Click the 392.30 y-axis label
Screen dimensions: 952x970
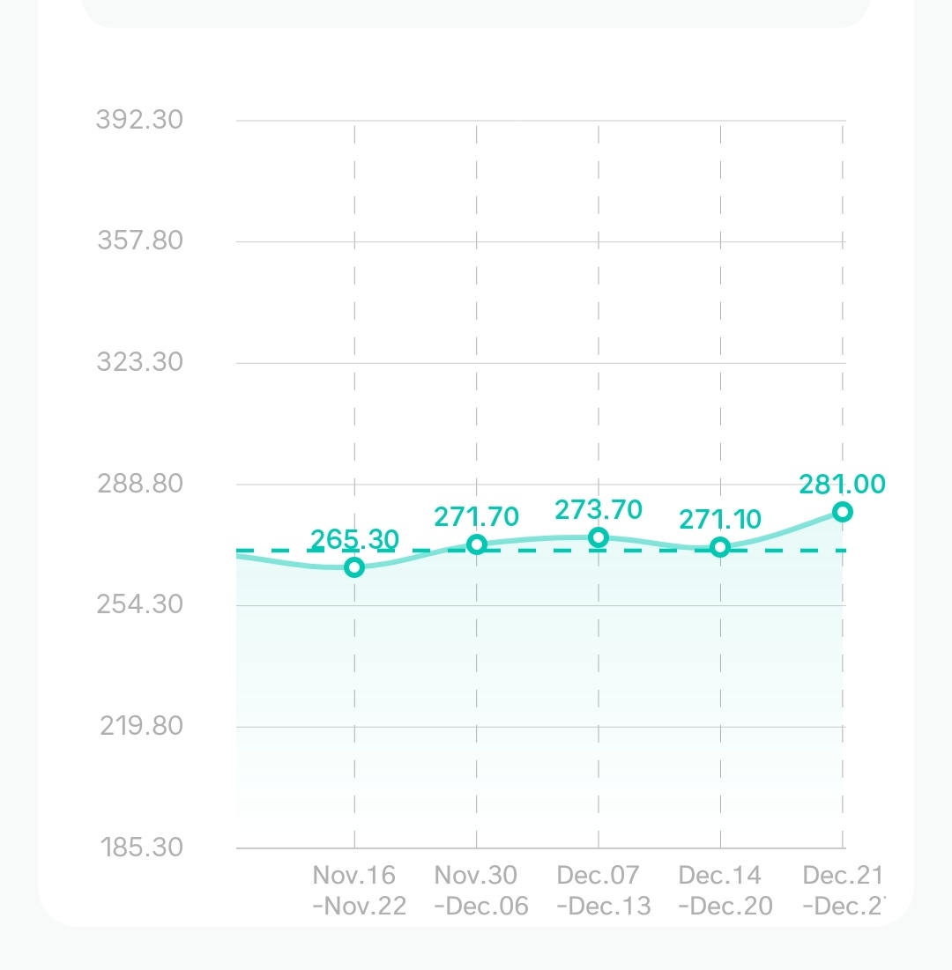pos(140,119)
